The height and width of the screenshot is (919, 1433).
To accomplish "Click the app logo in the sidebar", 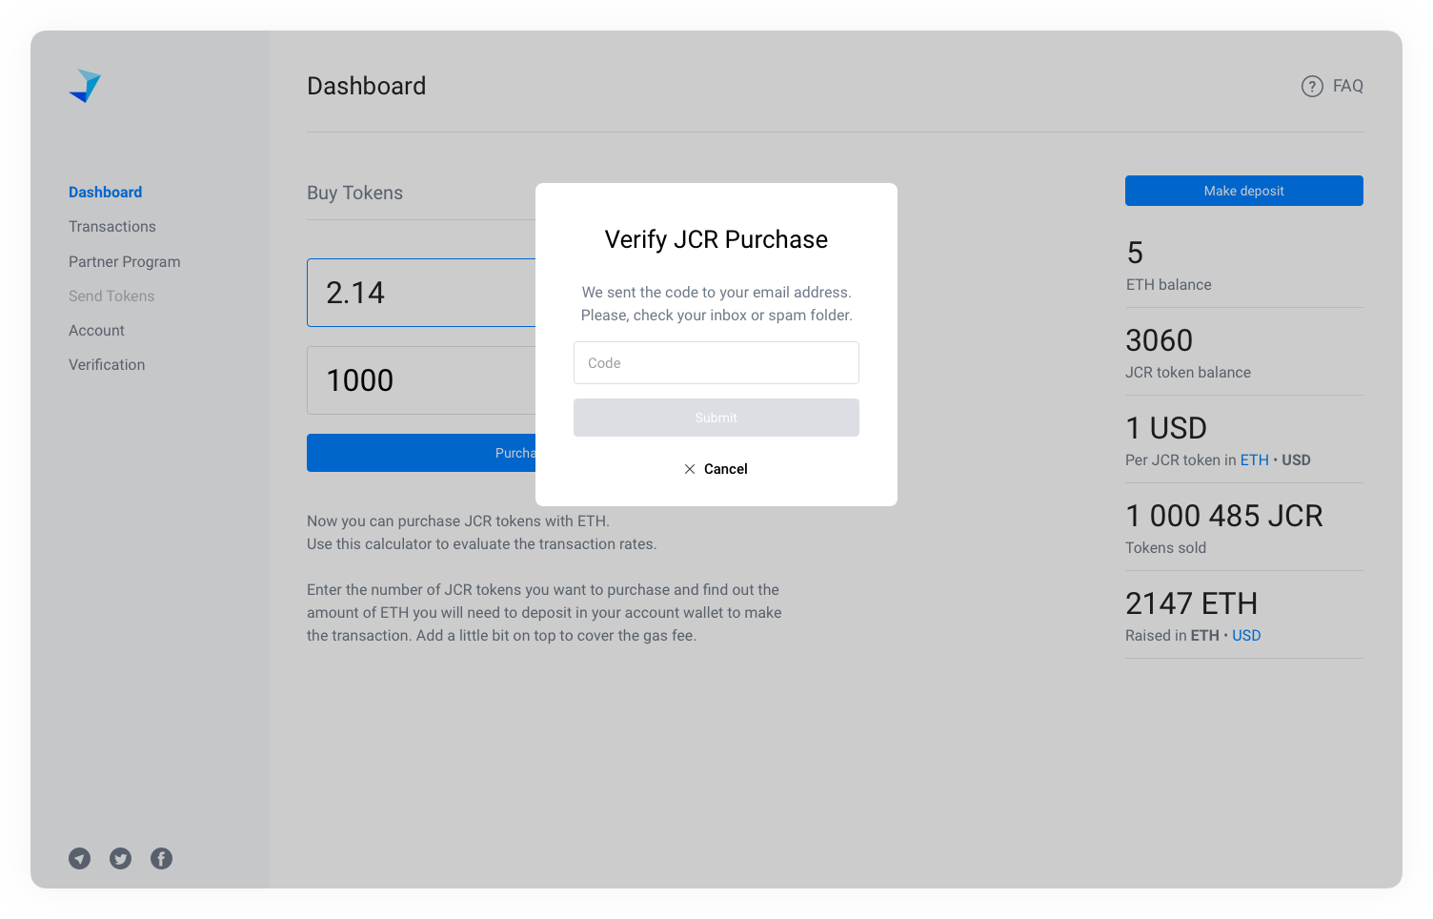I will pyautogui.click(x=85, y=86).
